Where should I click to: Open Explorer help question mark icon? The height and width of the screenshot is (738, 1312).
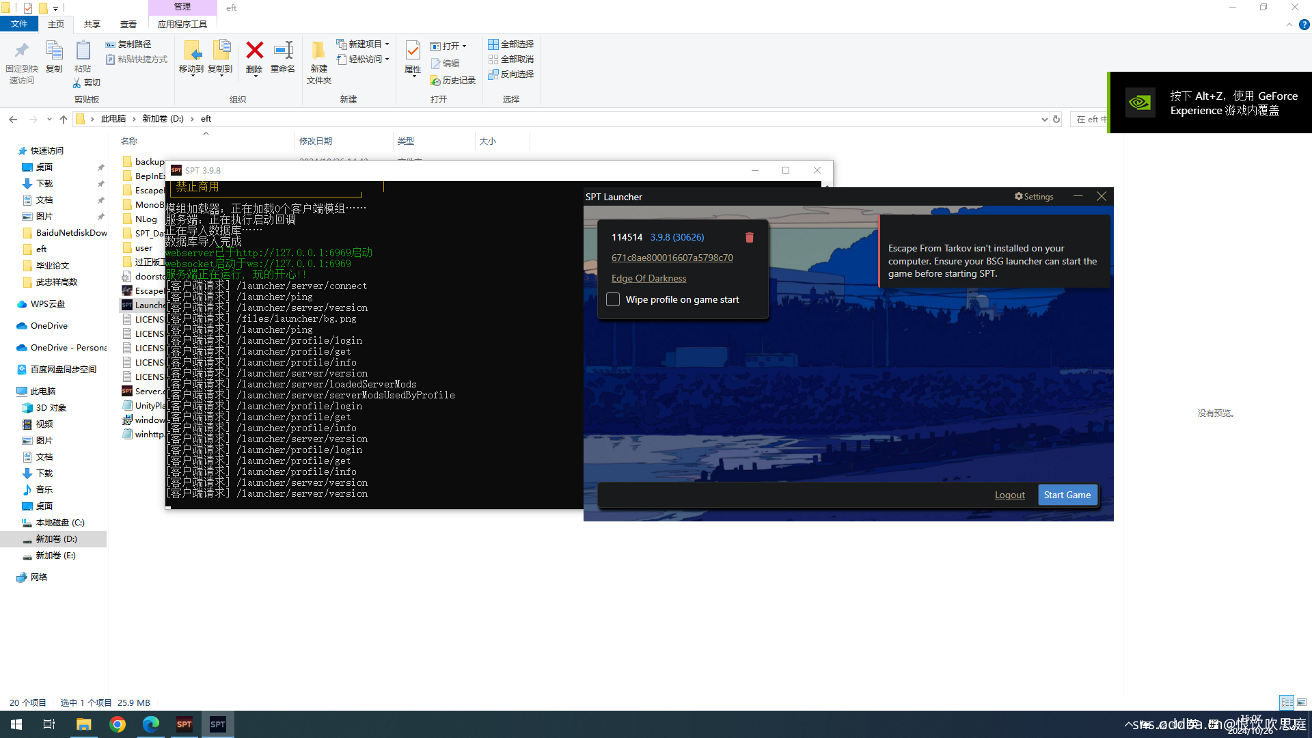pyautogui.click(x=1304, y=25)
